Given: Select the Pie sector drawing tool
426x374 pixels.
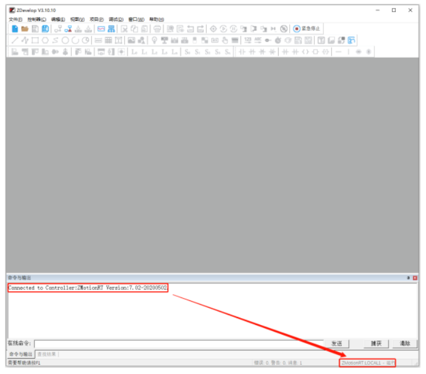Looking at the screenshot, I should pyautogui.click(x=85, y=40).
